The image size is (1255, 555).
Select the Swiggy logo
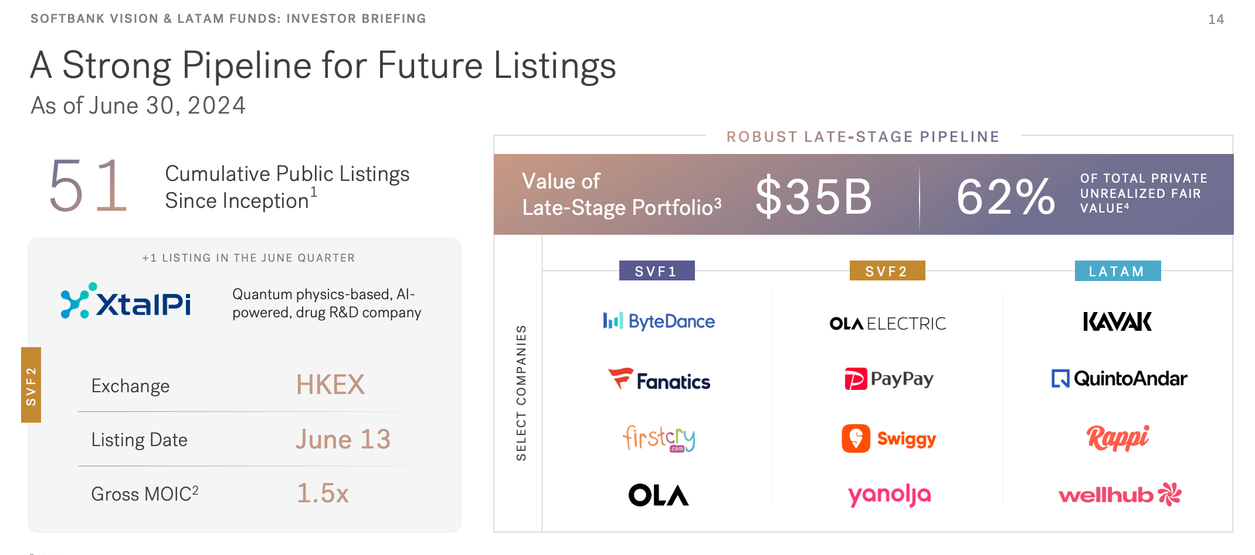point(888,438)
